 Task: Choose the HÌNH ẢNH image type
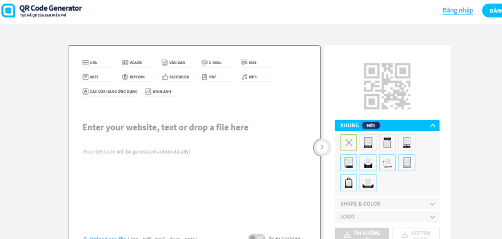click(x=160, y=92)
